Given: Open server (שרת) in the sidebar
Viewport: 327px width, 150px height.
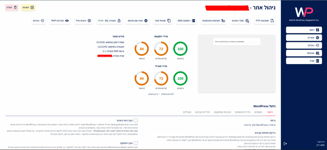Looking at the screenshot, I should tap(304, 61).
